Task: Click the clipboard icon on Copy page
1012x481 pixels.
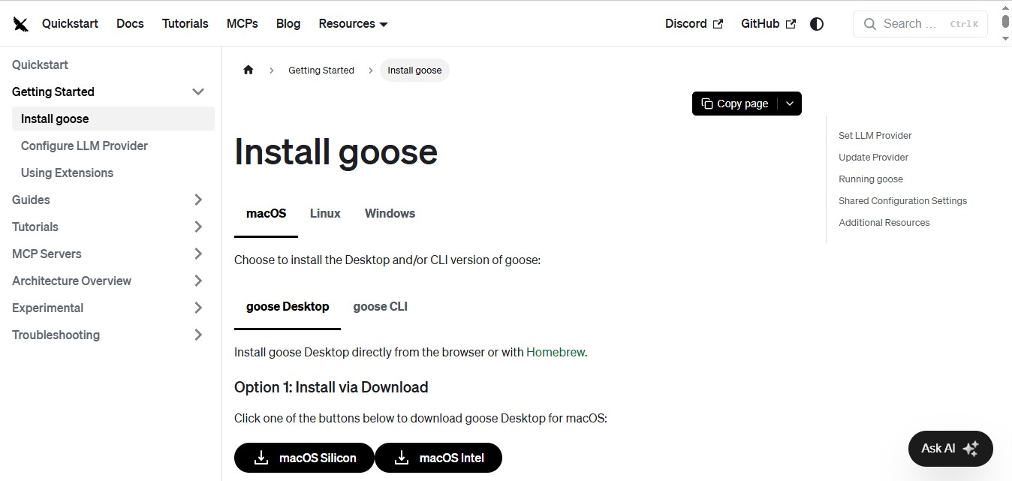Action: [x=706, y=103]
